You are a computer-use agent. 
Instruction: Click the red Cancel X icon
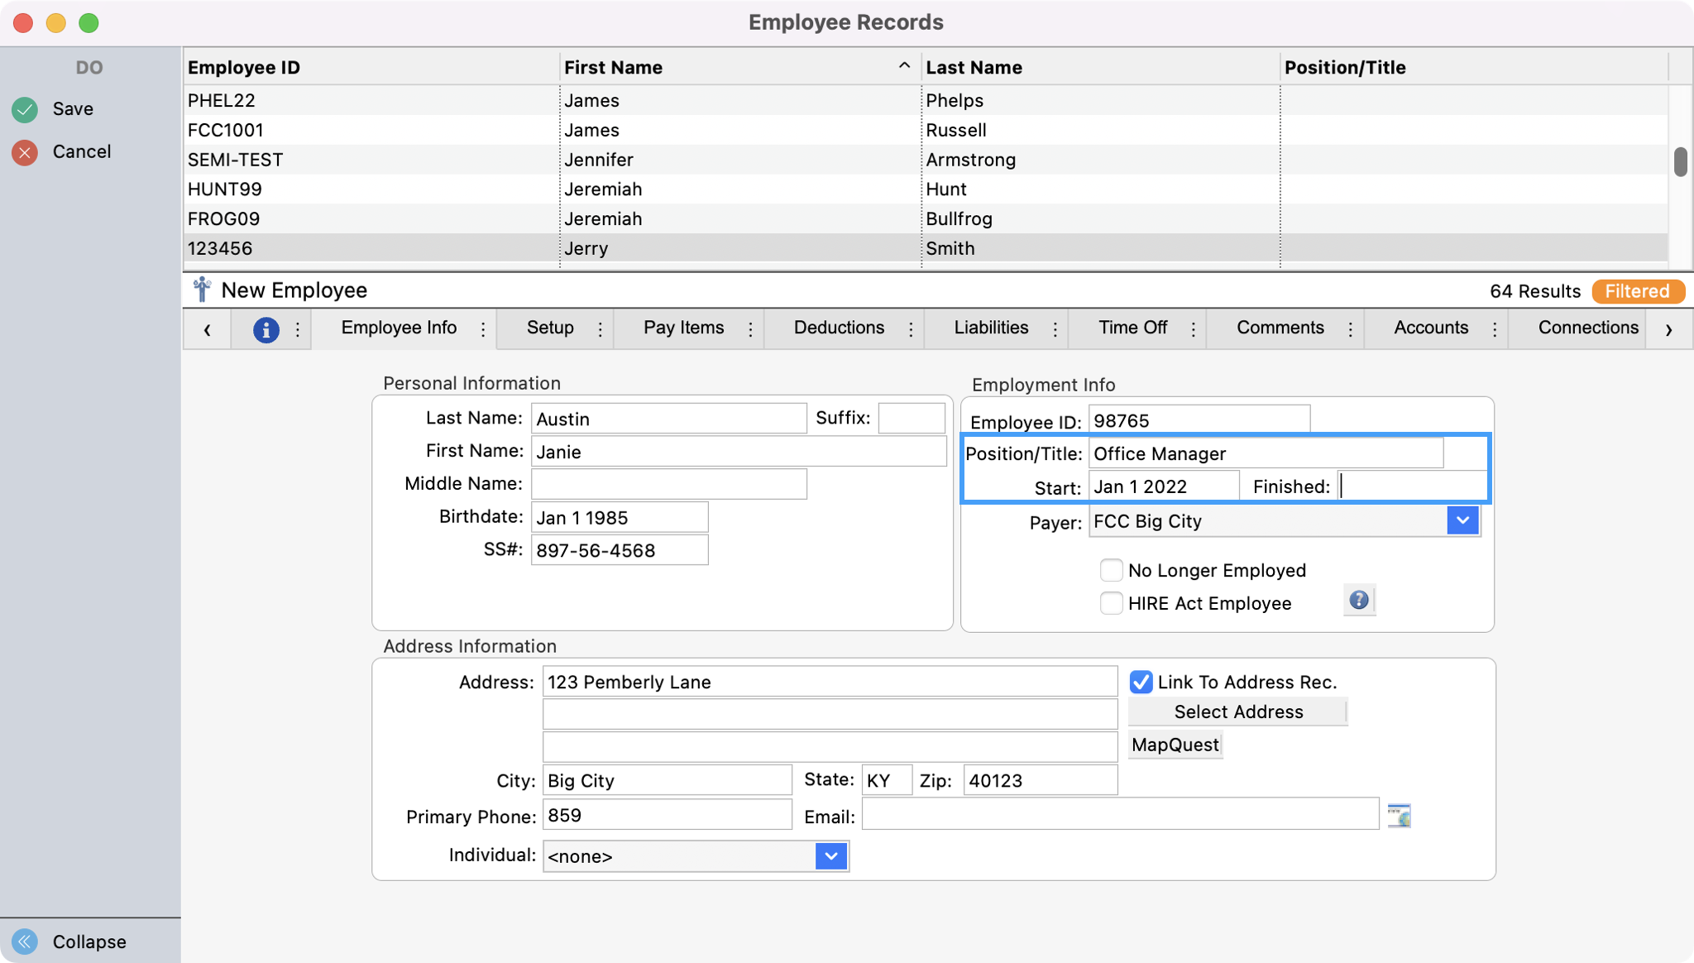pos(25,152)
